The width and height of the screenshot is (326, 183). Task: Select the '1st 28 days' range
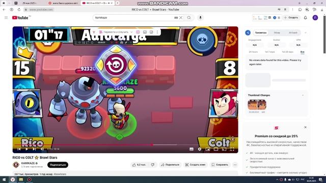click(287, 52)
